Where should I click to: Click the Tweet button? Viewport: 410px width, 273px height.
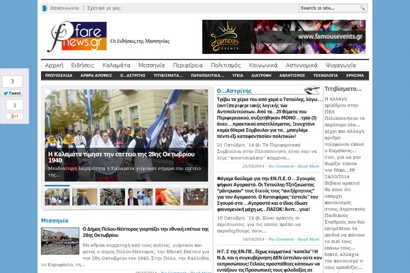click(12, 94)
